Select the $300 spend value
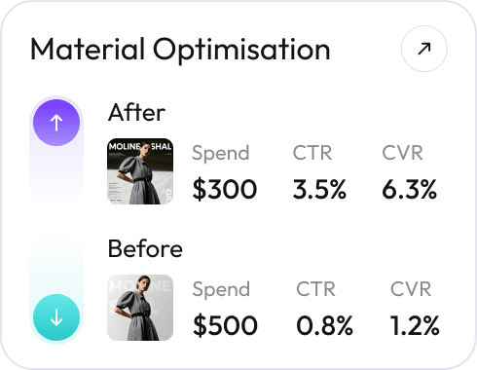The image size is (477, 370). (225, 189)
